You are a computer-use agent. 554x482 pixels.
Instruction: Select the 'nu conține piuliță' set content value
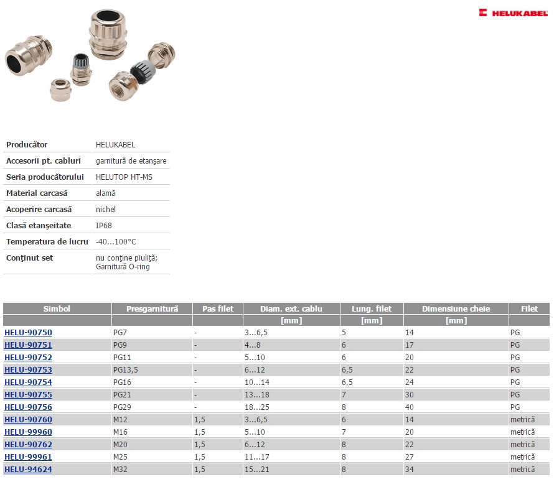click(126, 258)
